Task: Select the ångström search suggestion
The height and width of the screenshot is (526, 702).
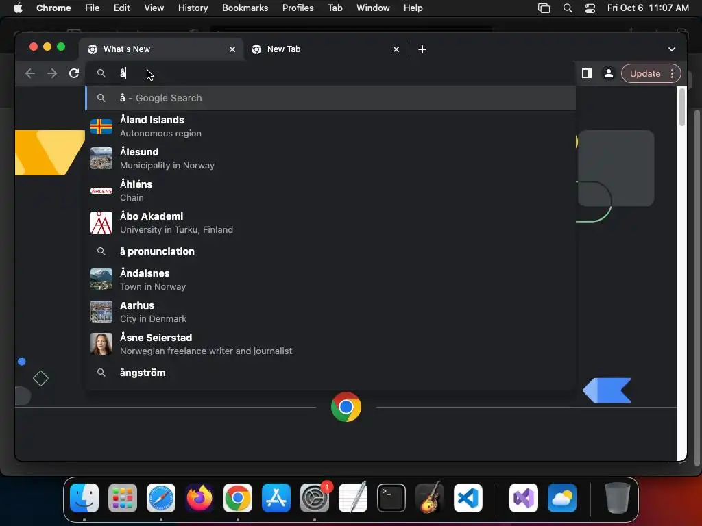Action: pos(330,373)
